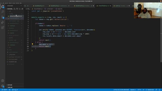162x91 pixels.
Task: Click the notifications bell in status bar
Action: tap(159, 90)
